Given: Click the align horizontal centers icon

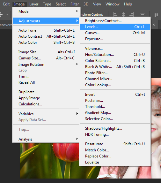Looking at the screenshot, I should pyautogui.click(x=123, y=15).
